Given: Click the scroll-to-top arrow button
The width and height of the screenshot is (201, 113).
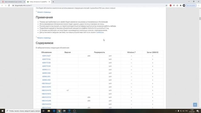Looking at the screenshot, I should pos(195,105).
